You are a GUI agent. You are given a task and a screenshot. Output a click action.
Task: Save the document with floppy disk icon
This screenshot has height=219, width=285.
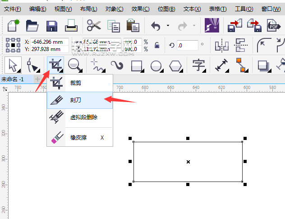[52, 26]
